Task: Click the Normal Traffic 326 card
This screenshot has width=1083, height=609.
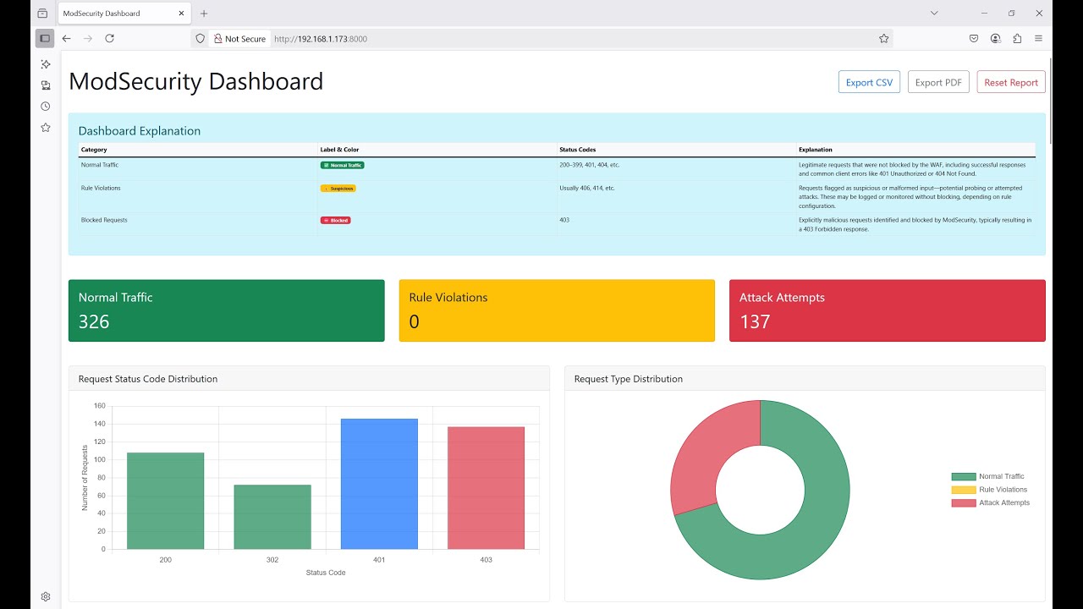Action: [226, 310]
